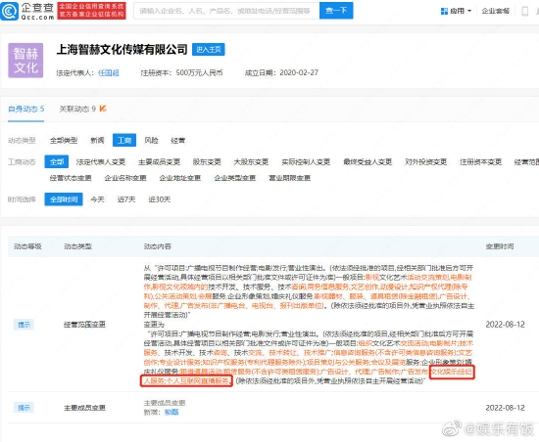The image size is (539, 442).
Task: Click 动态内容 column header
Action: click(x=158, y=246)
